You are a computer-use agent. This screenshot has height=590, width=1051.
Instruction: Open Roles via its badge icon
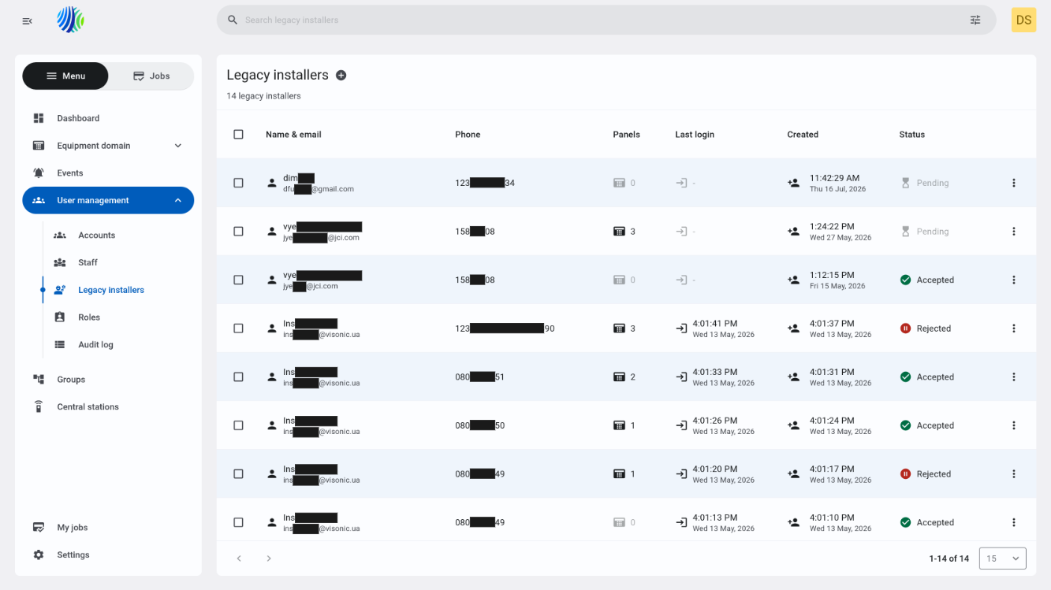[60, 317]
